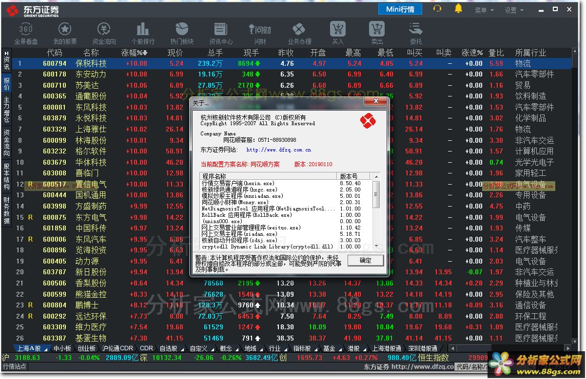Open 资金流向 money flow icon
Image resolution: width=586 pixels, height=379 pixels.
click(104, 28)
